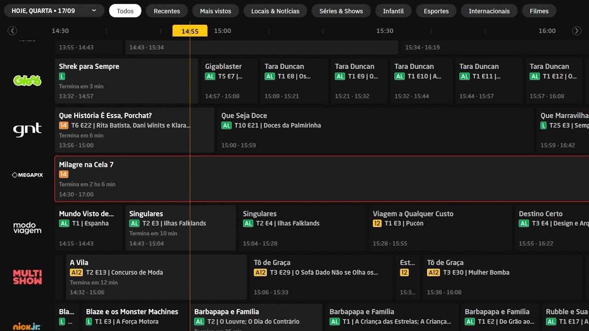Open A Vila Concurso de Moda
The image size is (589, 331).
156,277
